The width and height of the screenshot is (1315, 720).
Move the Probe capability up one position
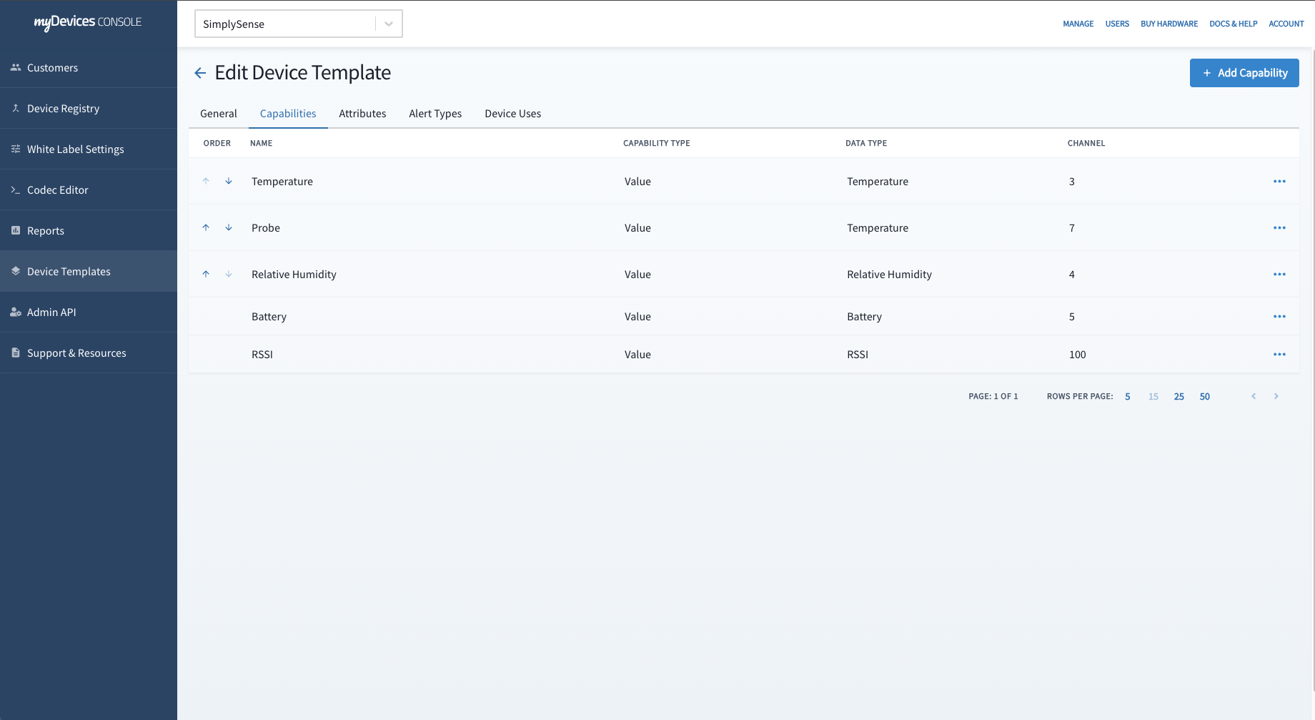click(206, 228)
